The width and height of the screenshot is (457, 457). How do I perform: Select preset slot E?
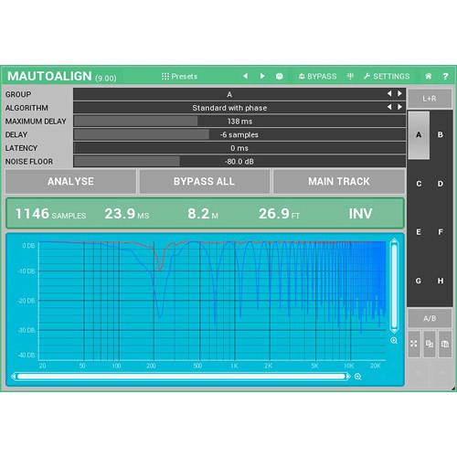[x=419, y=232]
